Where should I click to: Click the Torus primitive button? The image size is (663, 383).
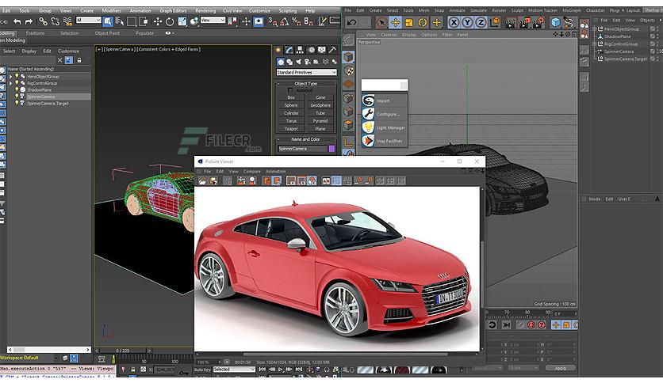pos(291,121)
